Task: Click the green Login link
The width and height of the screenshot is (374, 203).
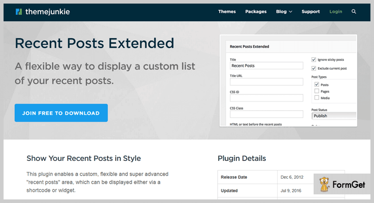Action: (x=335, y=12)
